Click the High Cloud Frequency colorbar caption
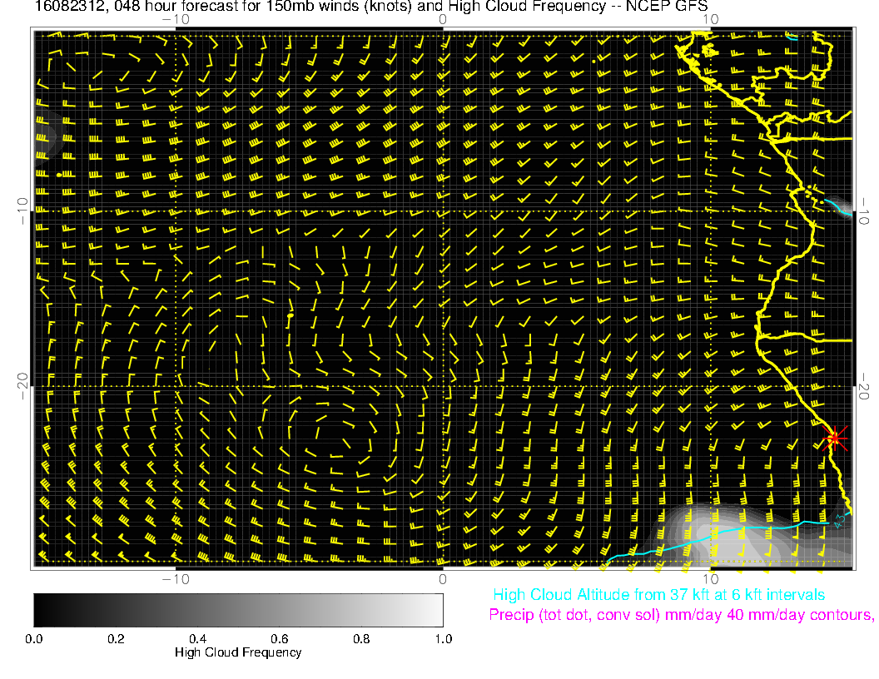The height and width of the screenshot is (679, 879). click(238, 652)
